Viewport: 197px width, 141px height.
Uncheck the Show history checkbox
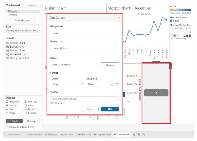pyautogui.click(x=172, y=39)
